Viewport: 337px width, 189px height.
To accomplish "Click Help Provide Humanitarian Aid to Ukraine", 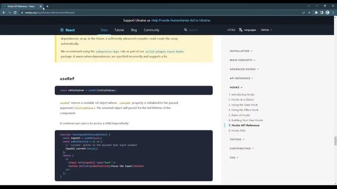I will (x=181, y=20).
